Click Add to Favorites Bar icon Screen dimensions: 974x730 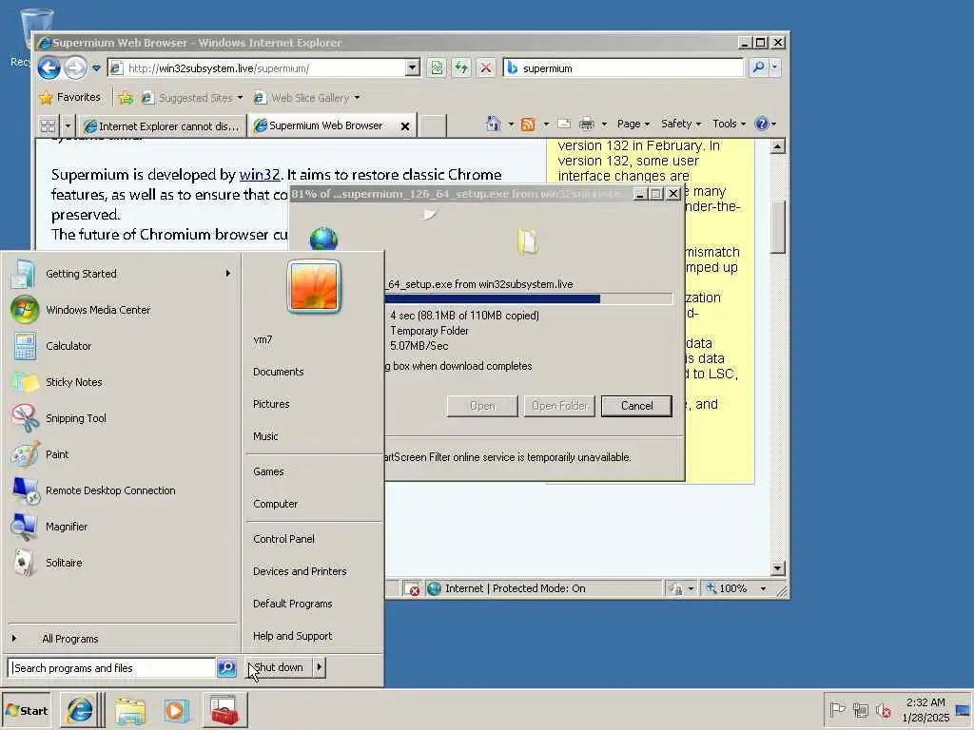(x=126, y=98)
